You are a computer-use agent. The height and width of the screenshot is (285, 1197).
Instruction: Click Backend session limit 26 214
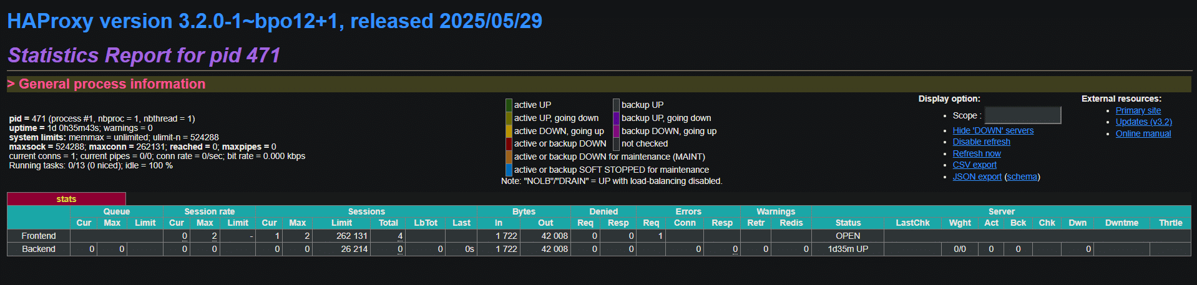(x=354, y=249)
